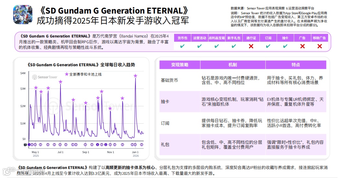The height and width of the screenshot is (178, 343).
Task: Click the 提供每日钻石、抽卡券 mechanism cell
Action: tap(232, 123)
